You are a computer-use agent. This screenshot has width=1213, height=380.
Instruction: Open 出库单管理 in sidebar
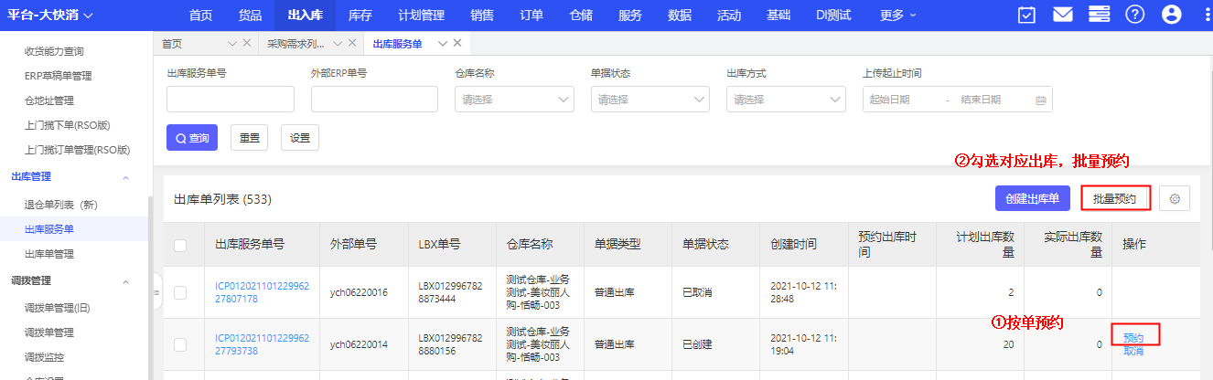(x=49, y=254)
